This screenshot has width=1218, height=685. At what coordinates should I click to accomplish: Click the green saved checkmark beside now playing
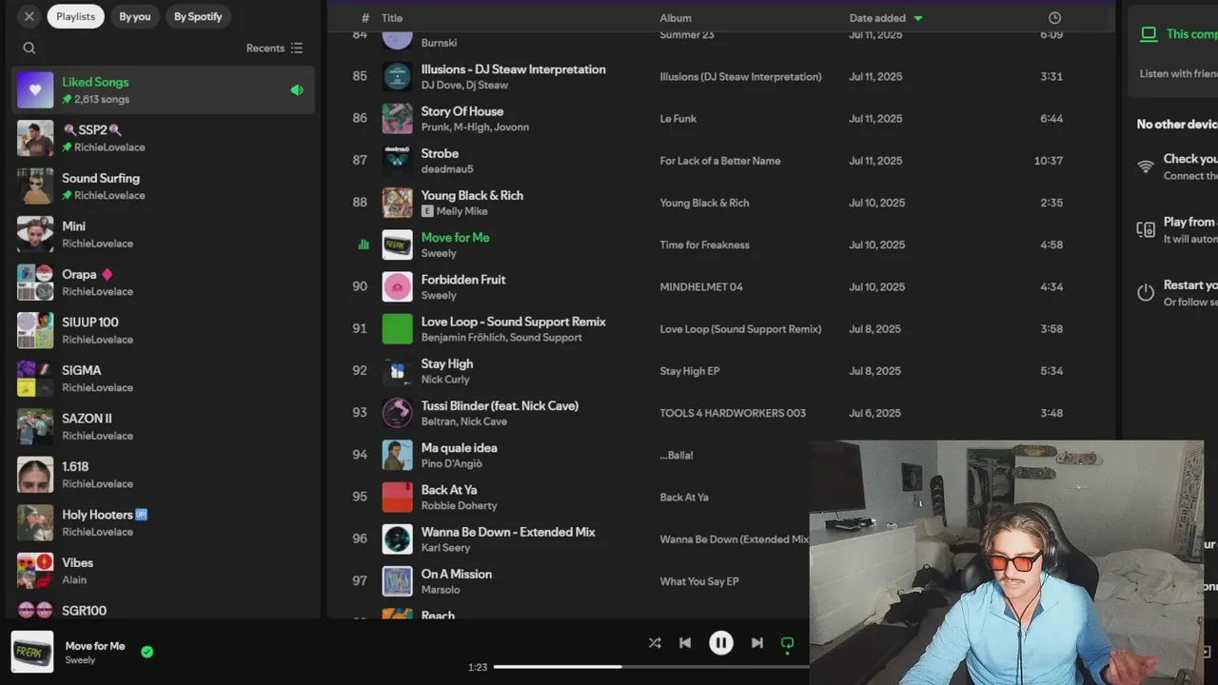point(147,652)
